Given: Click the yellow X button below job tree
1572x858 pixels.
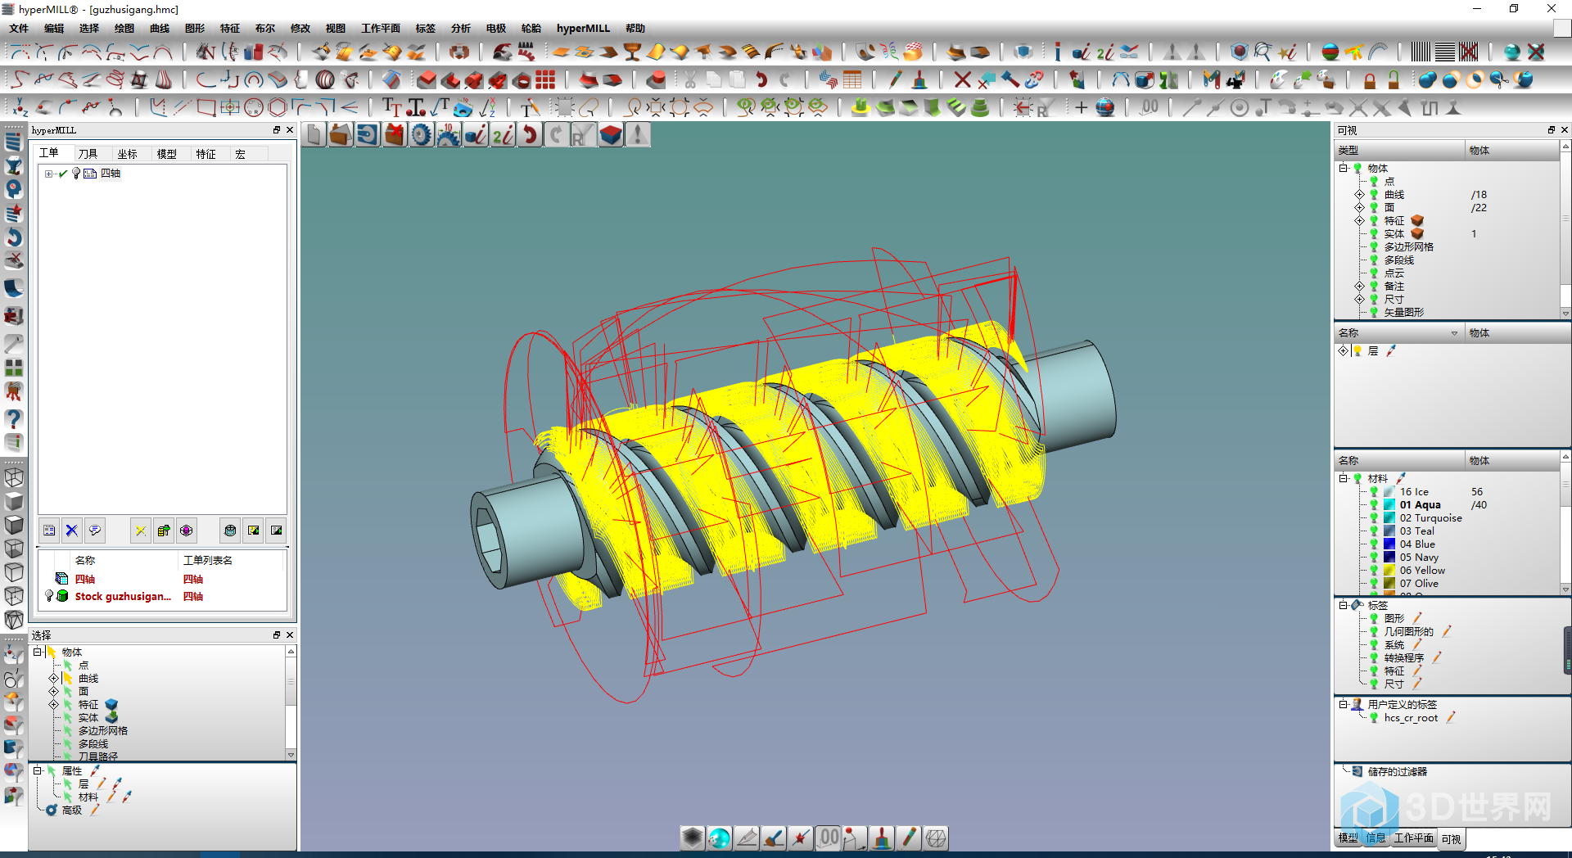Looking at the screenshot, I should [x=141, y=531].
